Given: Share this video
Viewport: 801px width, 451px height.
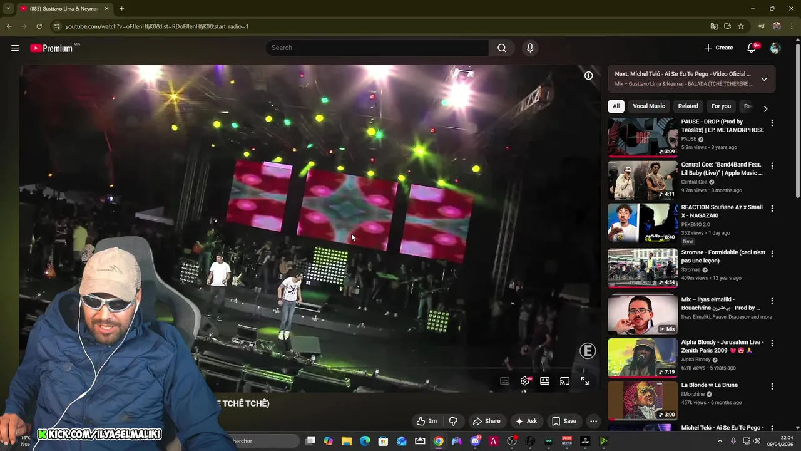Looking at the screenshot, I should coord(486,421).
